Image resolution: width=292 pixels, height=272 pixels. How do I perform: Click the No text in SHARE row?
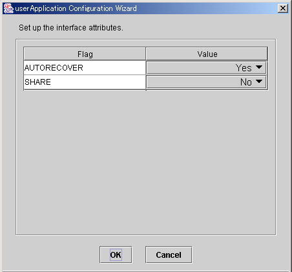pyautogui.click(x=246, y=82)
